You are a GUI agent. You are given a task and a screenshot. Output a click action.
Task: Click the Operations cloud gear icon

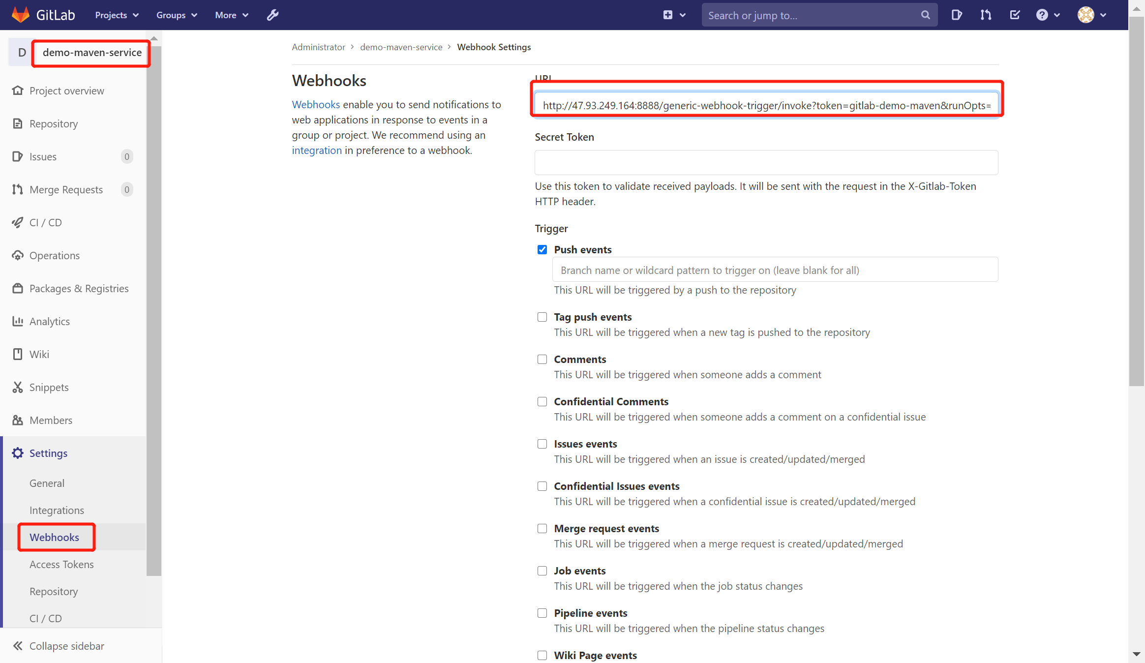click(x=18, y=255)
